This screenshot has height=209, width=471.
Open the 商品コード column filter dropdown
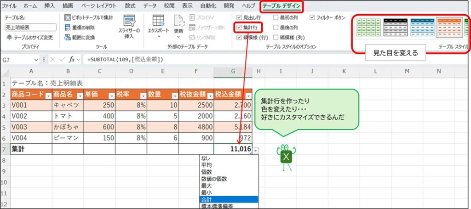coord(48,96)
